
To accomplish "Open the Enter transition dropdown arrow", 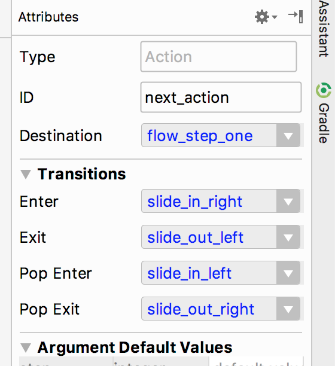I will coord(288,201).
